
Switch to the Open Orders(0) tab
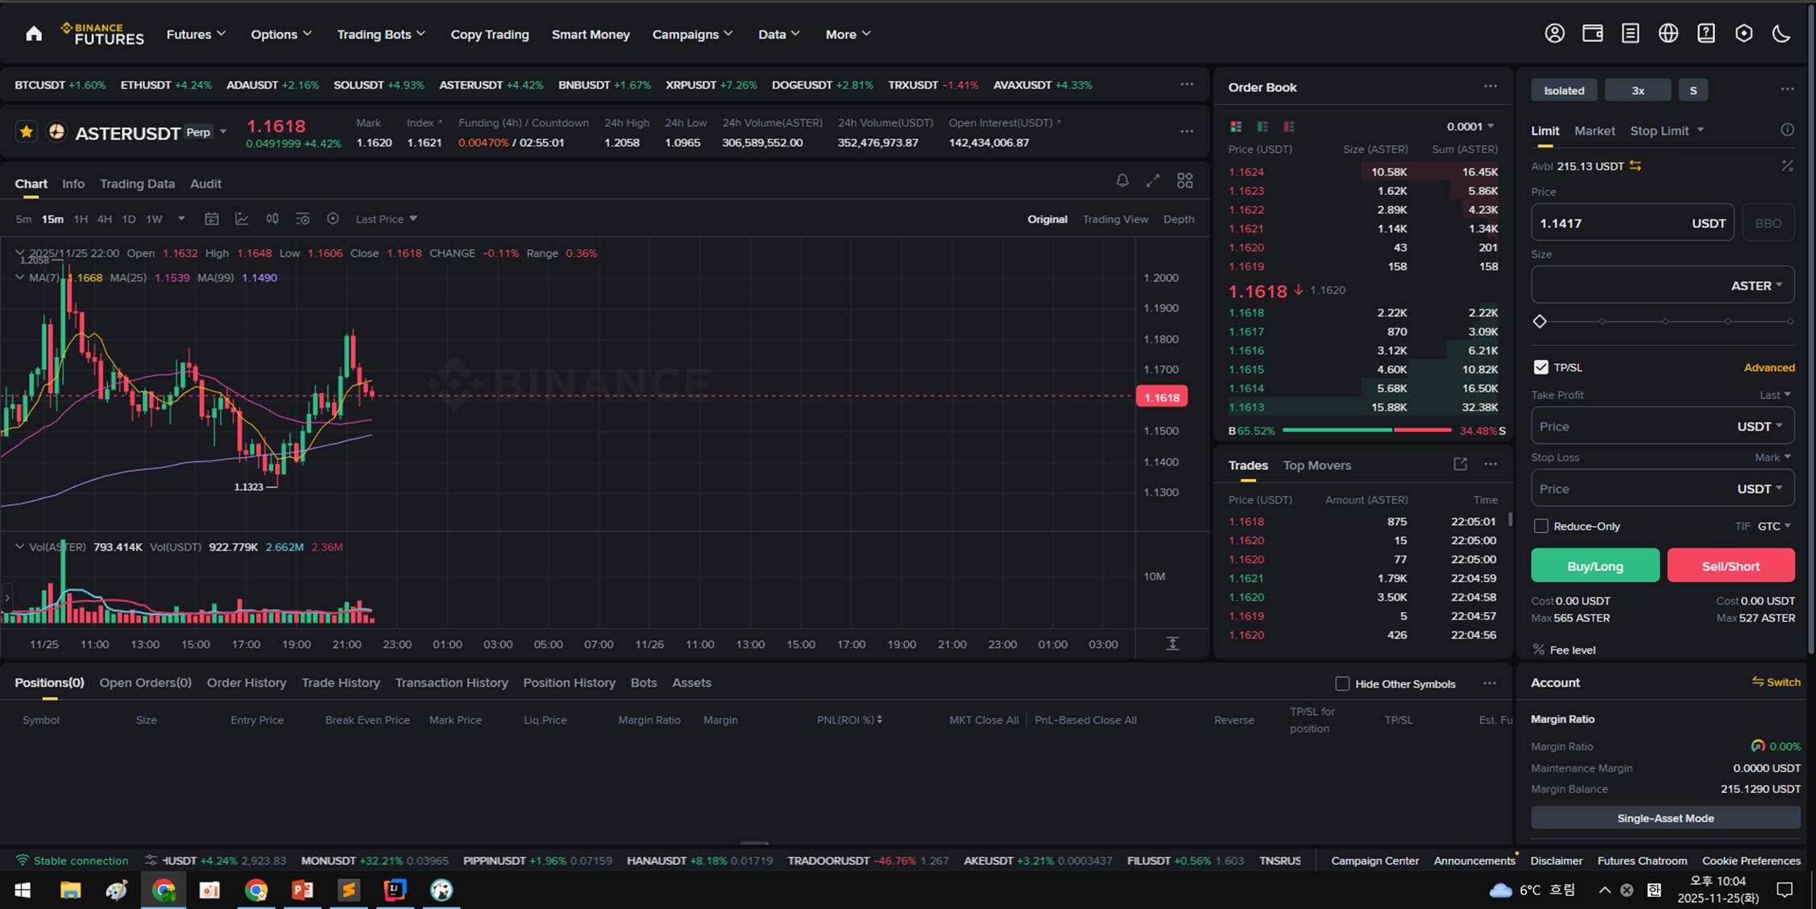pyautogui.click(x=145, y=683)
